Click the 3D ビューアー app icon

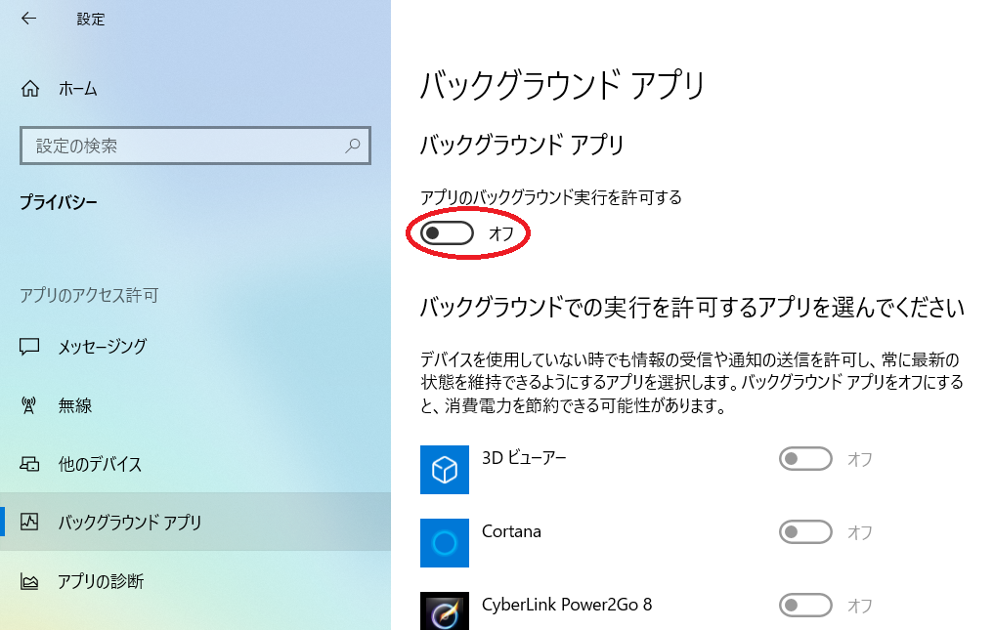(445, 470)
